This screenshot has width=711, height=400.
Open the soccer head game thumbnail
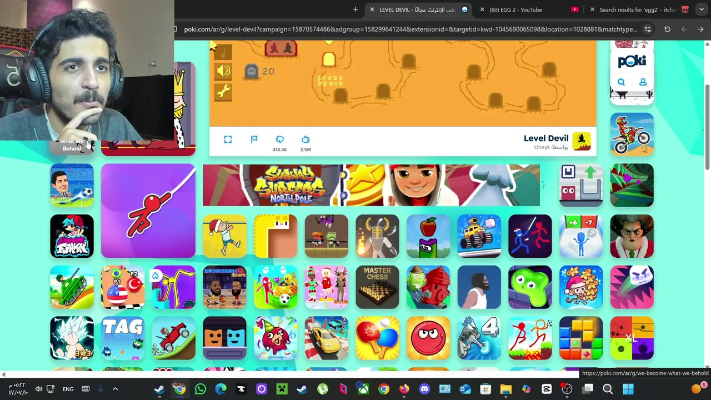click(x=72, y=186)
